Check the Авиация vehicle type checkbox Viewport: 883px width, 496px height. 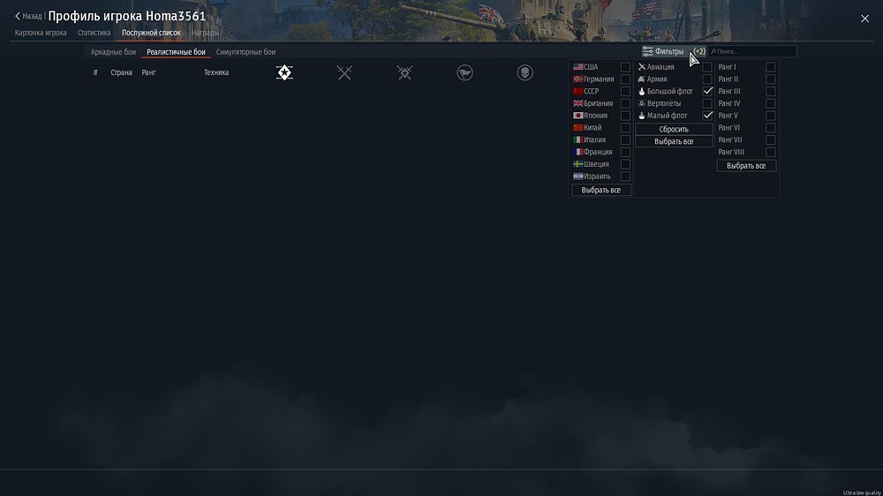(707, 67)
